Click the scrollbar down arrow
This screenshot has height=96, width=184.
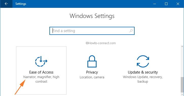(x=182, y=94)
